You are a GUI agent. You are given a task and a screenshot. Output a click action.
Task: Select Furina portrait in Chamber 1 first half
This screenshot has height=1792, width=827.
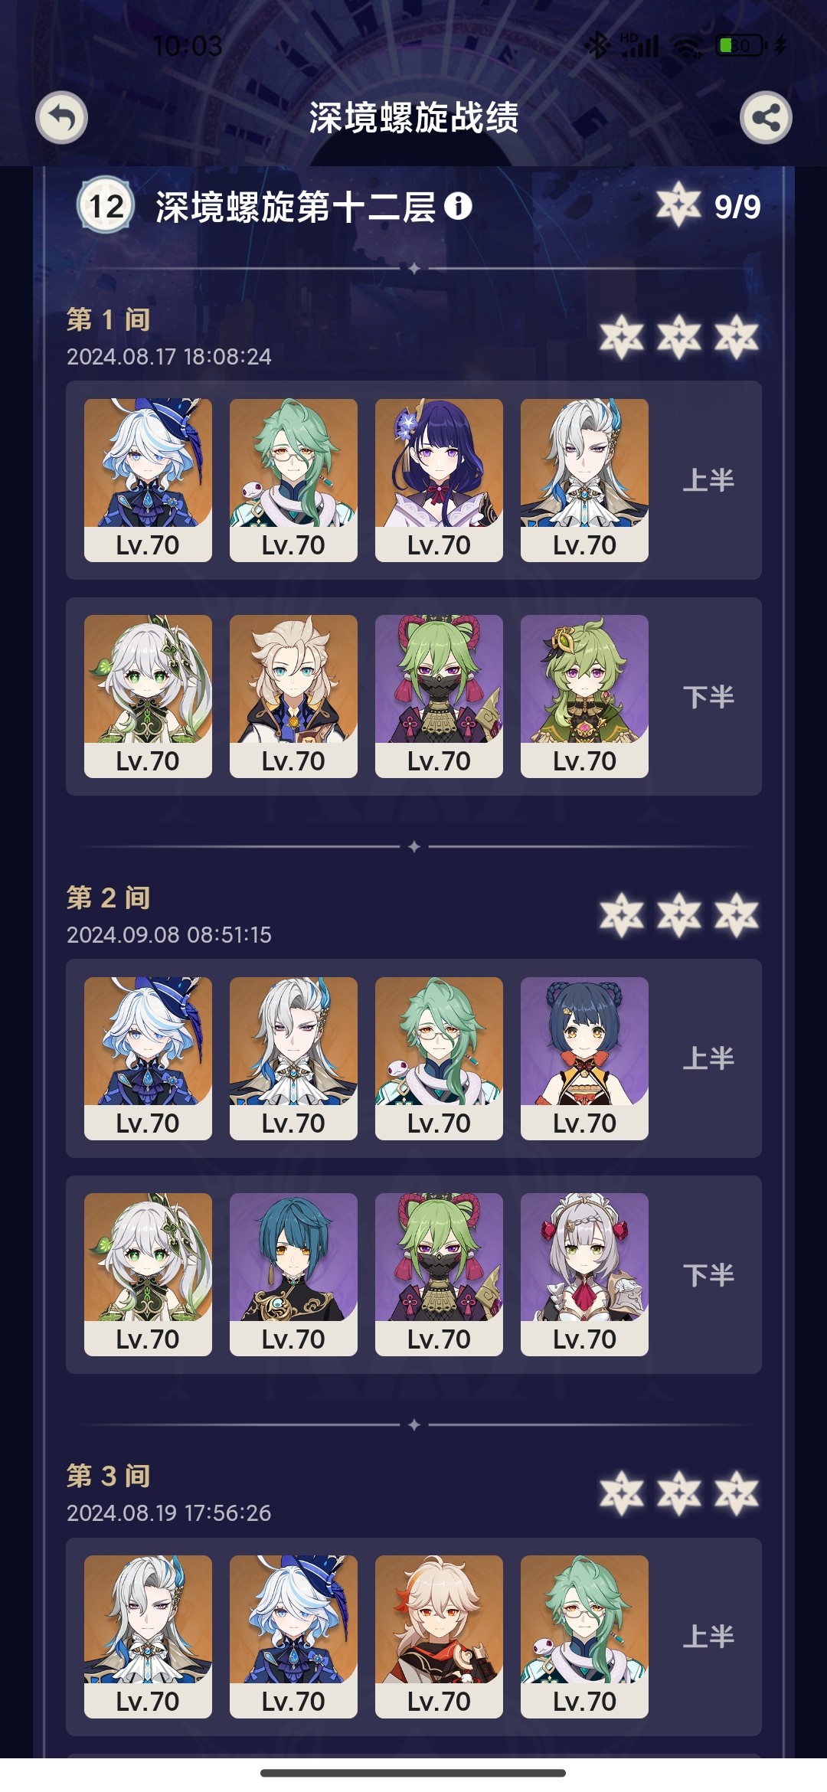point(148,480)
